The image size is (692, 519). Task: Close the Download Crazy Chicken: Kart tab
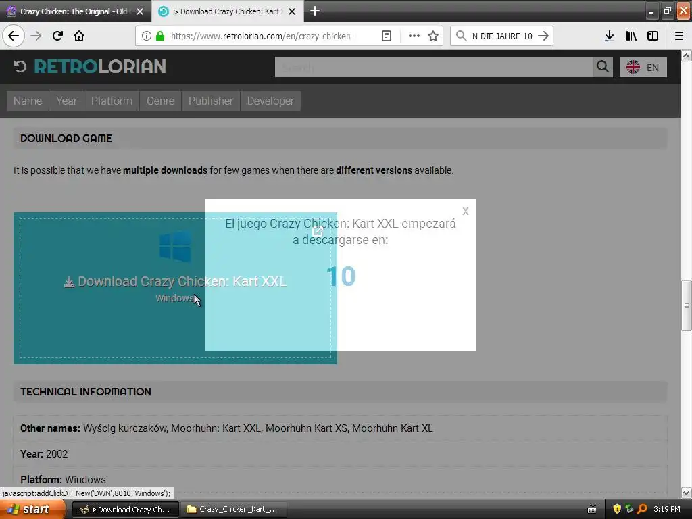(292, 11)
